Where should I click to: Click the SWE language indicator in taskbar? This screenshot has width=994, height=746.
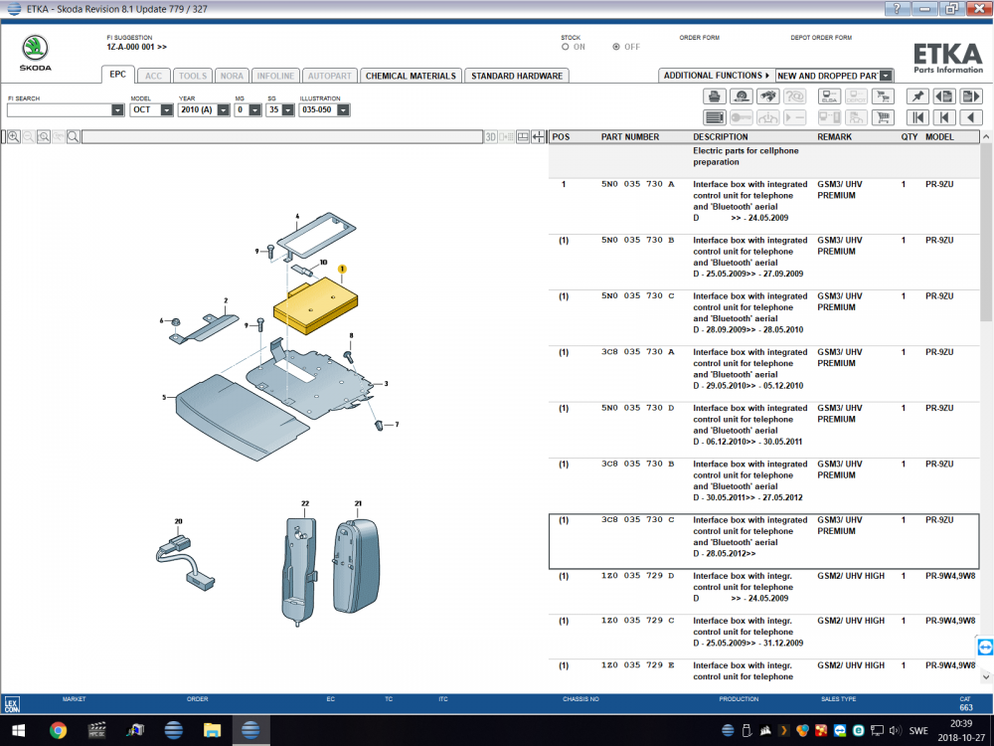(918, 731)
